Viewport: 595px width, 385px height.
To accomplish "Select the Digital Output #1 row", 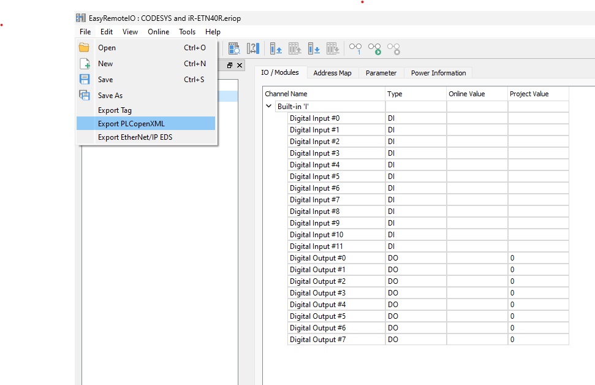I will point(428,270).
